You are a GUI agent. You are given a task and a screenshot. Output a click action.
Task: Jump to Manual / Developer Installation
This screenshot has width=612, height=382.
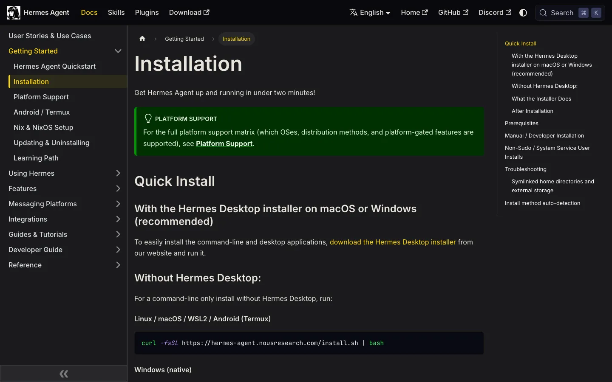(x=544, y=135)
